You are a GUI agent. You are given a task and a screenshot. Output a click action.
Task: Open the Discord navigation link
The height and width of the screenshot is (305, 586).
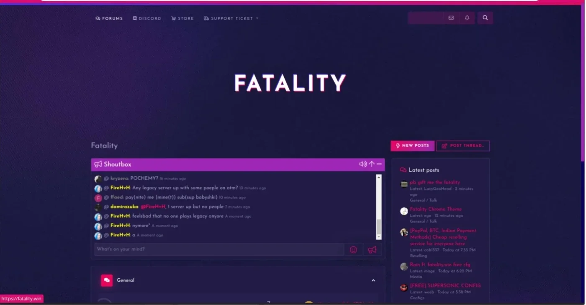click(x=147, y=18)
